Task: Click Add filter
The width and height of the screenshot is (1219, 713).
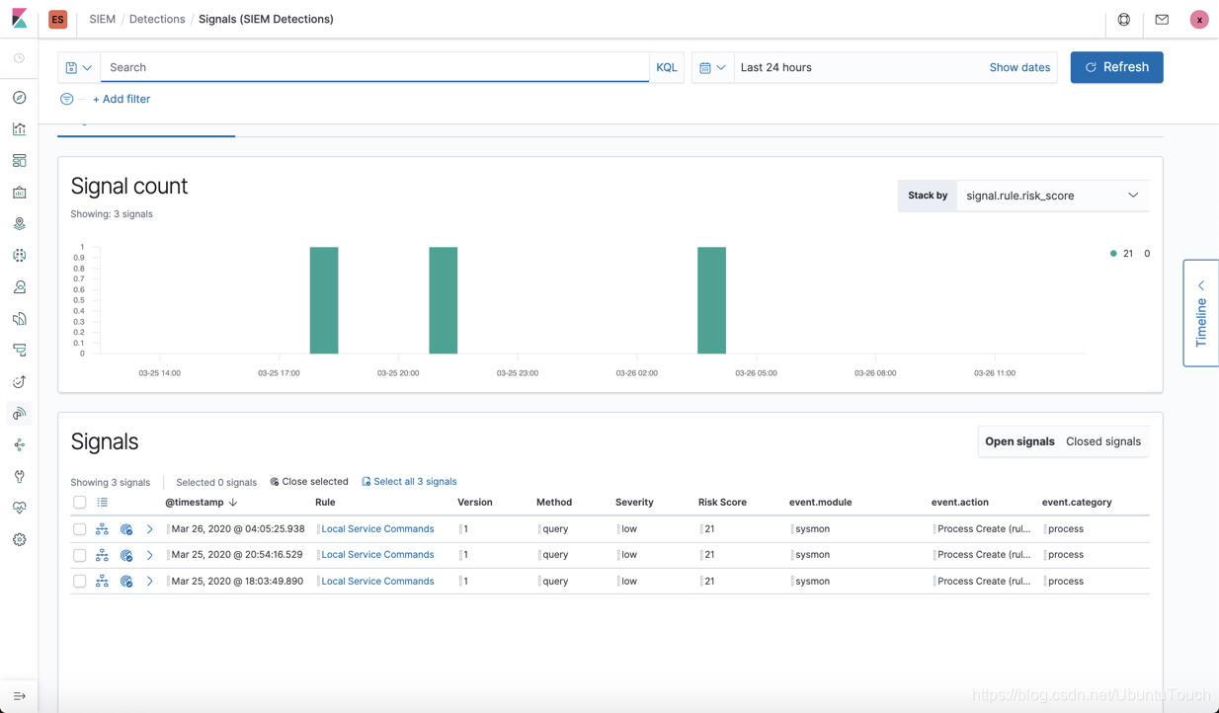Action: (122, 99)
